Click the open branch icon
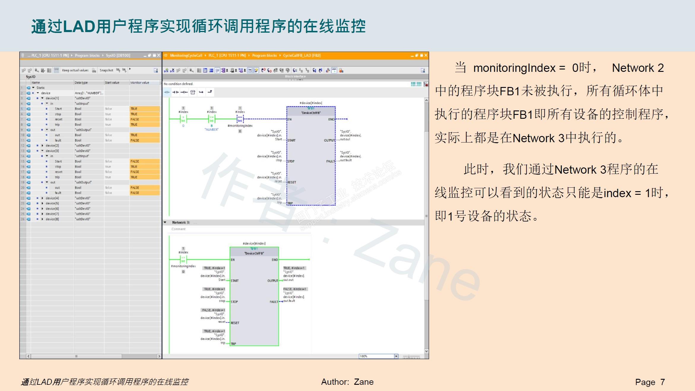This screenshot has width=695, height=391. 201,92
